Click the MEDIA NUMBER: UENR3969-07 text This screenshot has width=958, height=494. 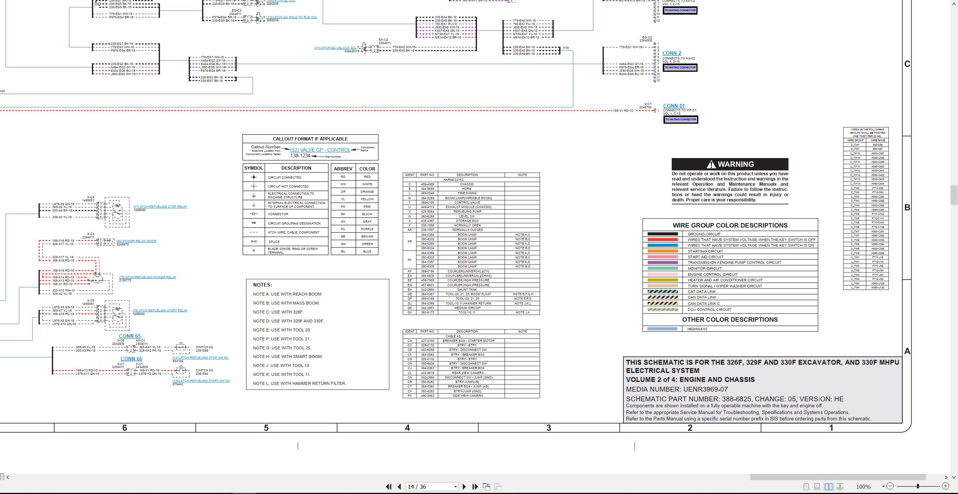click(x=677, y=389)
